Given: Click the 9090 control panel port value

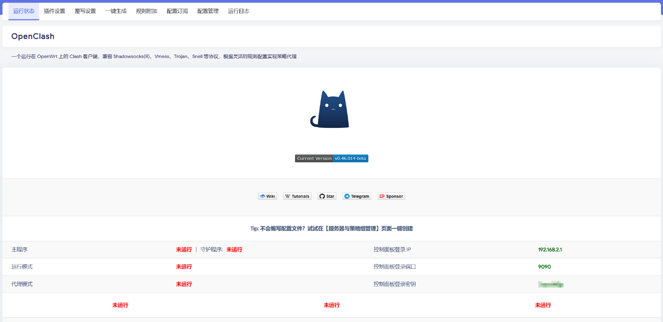Looking at the screenshot, I should pyautogui.click(x=544, y=267).
